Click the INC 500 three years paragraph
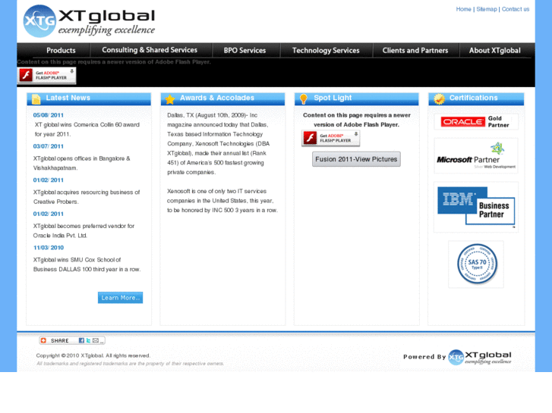 [222, 201]
